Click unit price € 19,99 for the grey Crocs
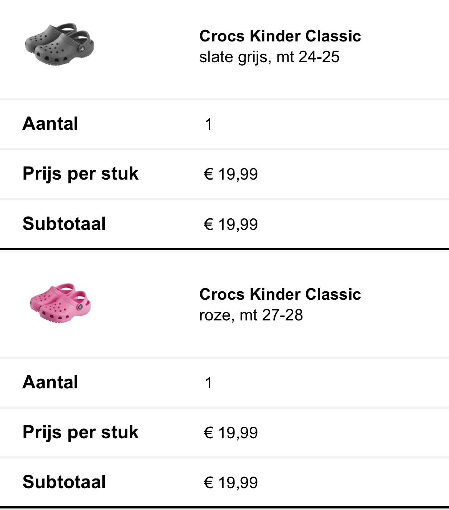Screen dimensions: 449x510 [x=231, y=174]
